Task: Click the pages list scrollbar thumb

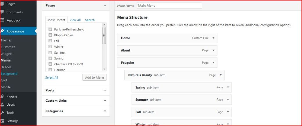Action: coord(105,35)
